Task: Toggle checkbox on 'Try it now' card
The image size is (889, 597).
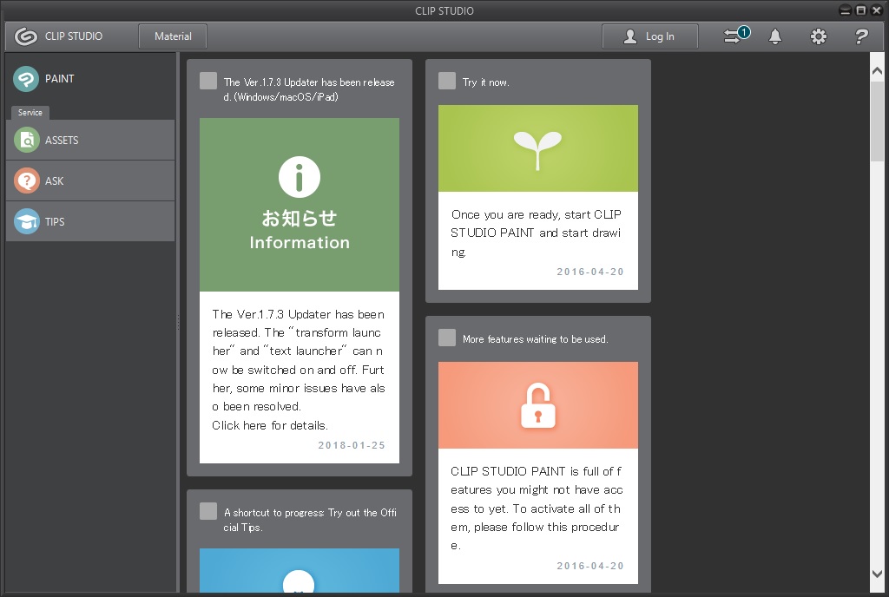Action: [x=447, y=81]
